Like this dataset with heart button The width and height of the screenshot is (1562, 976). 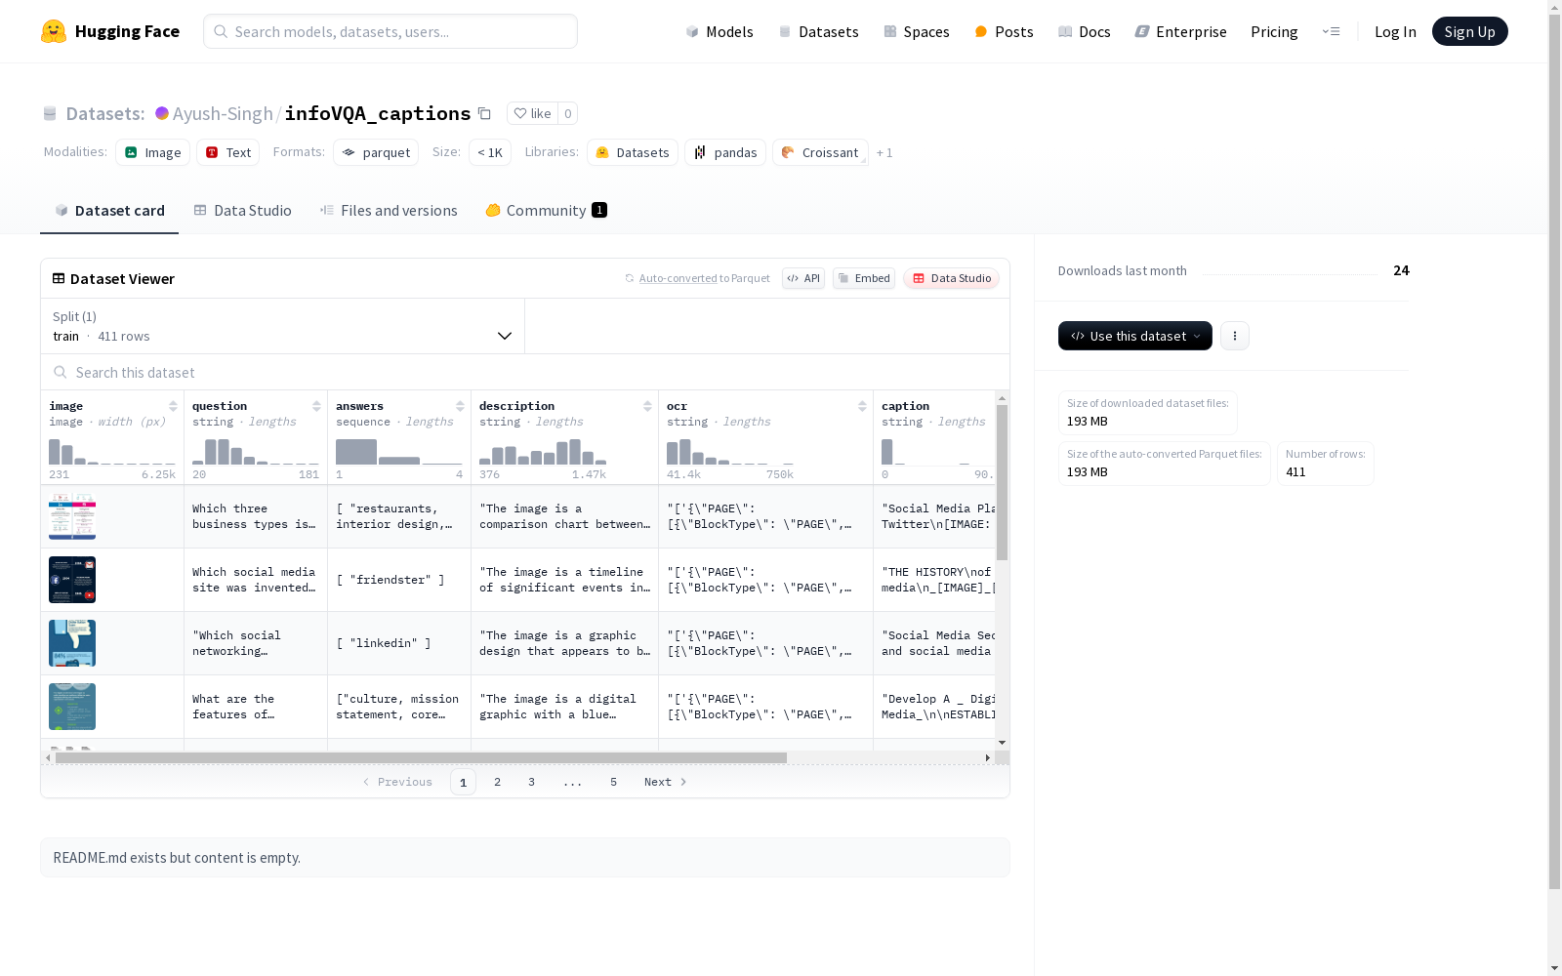[x=532, y=113]
